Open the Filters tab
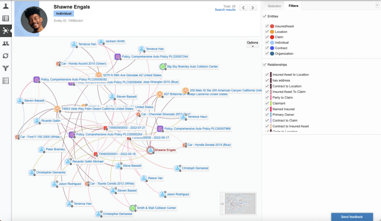The width and height of the screenshot is (381, 221). (294, 6)
